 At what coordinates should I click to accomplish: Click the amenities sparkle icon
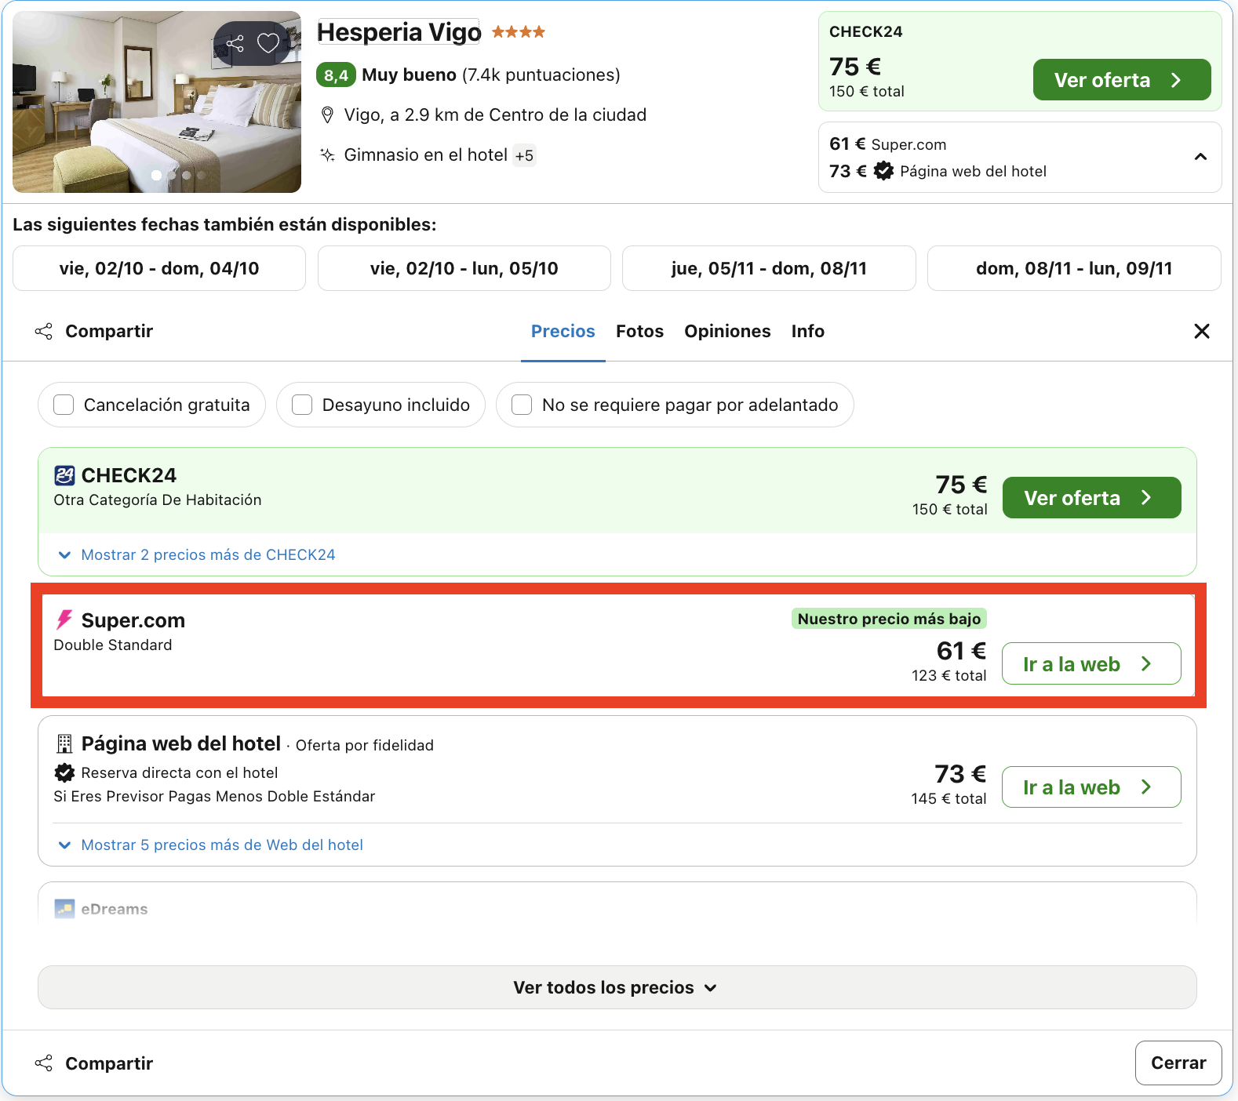(x=328, y=154)
